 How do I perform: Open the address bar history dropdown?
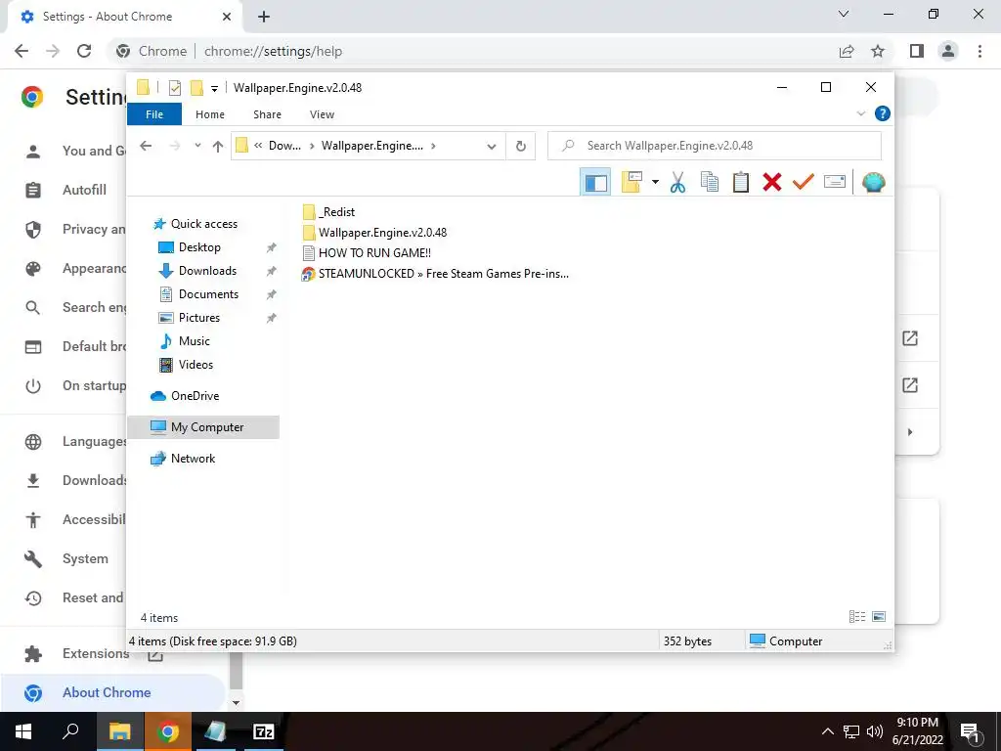[x=491, y=147]
